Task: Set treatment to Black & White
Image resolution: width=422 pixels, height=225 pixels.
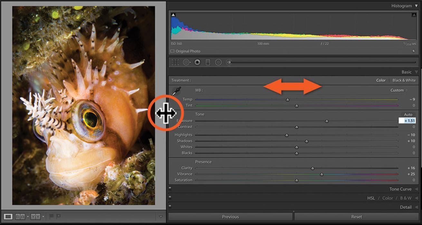Action: tap(404, 80)
